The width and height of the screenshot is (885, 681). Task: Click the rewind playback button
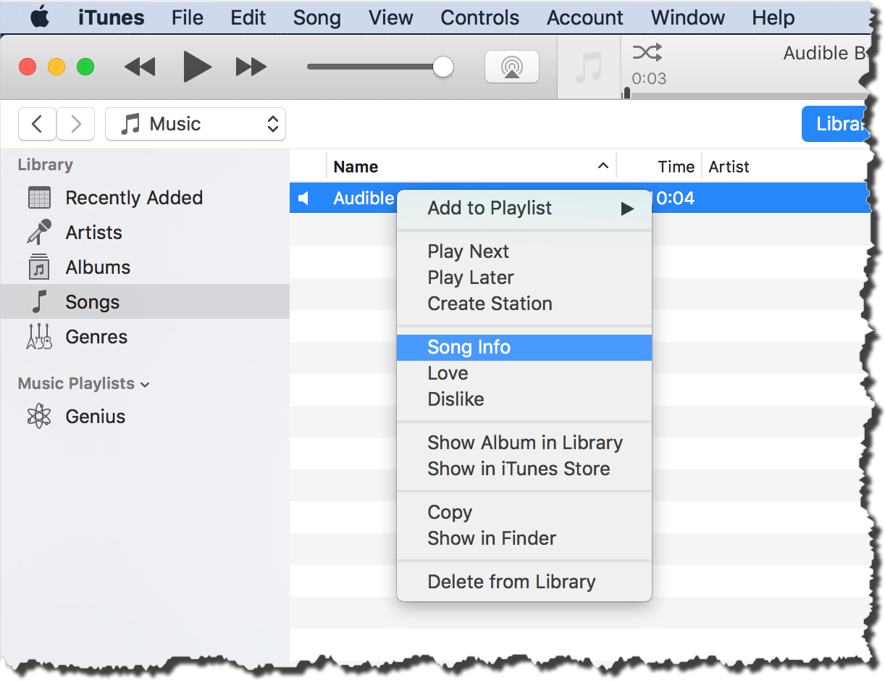click(140, 67)
